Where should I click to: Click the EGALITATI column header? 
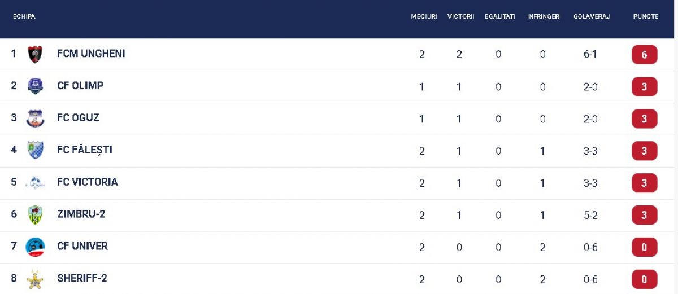click(x=500, y=17)
